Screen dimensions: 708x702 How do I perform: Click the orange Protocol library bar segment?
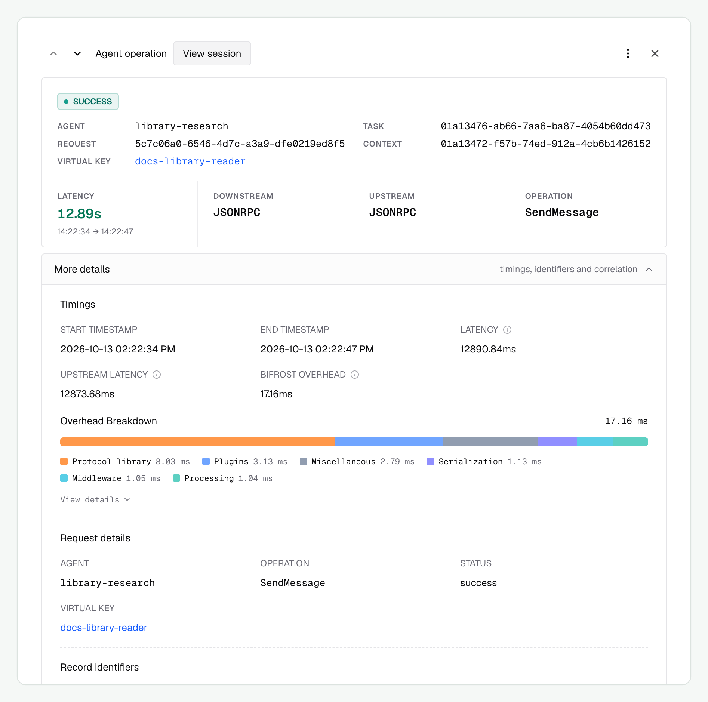[198, 442]
